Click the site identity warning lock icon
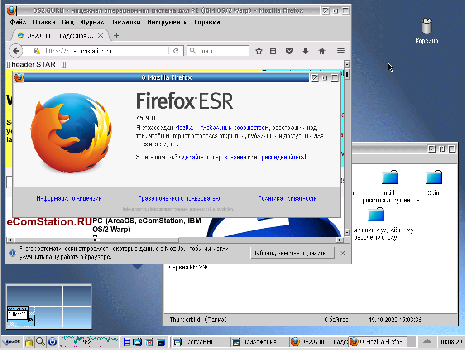465x350 pixels. [x=37, y=51]
